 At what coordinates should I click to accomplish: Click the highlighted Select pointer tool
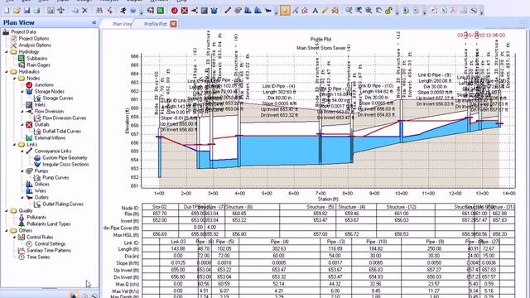point(285,11)
